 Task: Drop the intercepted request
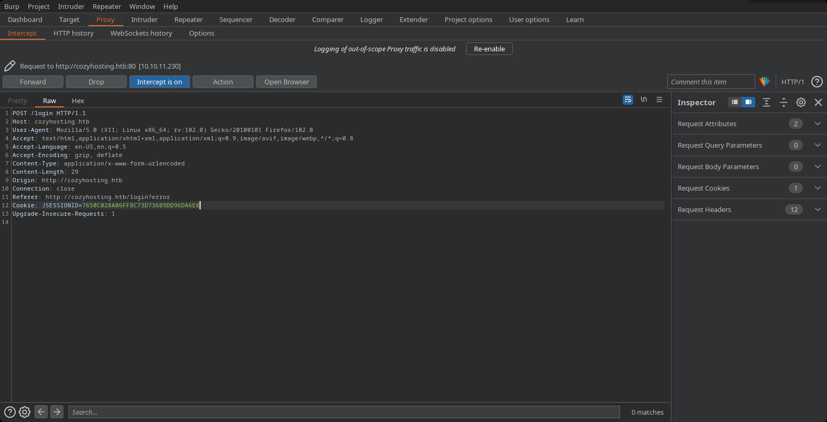96,82
